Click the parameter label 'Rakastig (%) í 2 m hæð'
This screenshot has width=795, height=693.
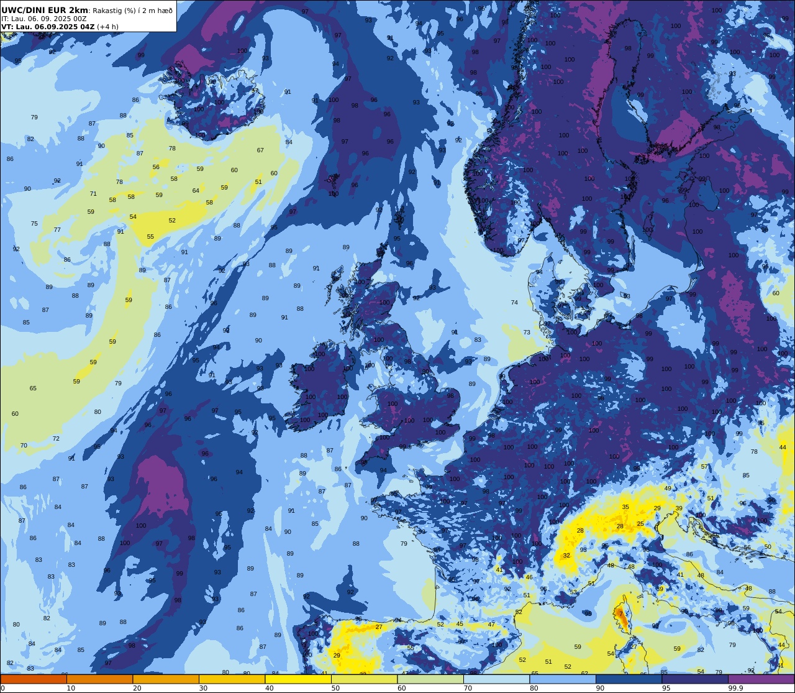133,11
